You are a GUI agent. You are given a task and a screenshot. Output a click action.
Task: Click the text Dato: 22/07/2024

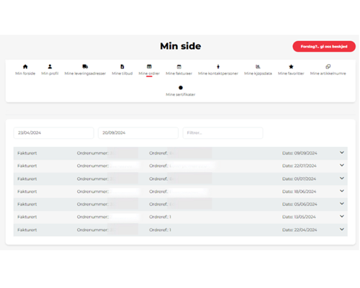pos(300,166)
